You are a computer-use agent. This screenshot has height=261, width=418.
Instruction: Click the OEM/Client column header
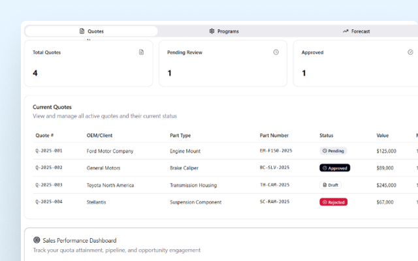tap(99, 135)
